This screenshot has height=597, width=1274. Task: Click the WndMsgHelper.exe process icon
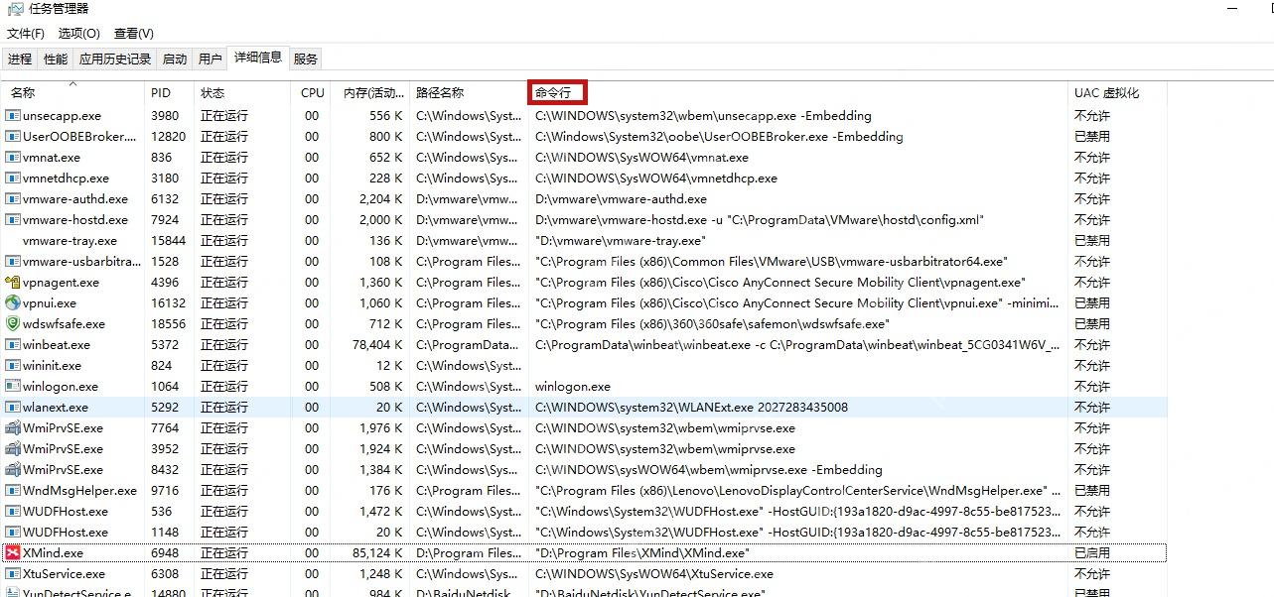13,491
